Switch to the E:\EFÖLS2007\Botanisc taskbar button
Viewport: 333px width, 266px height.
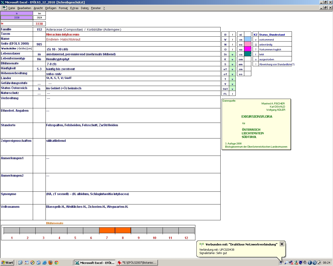coord(137,263)
